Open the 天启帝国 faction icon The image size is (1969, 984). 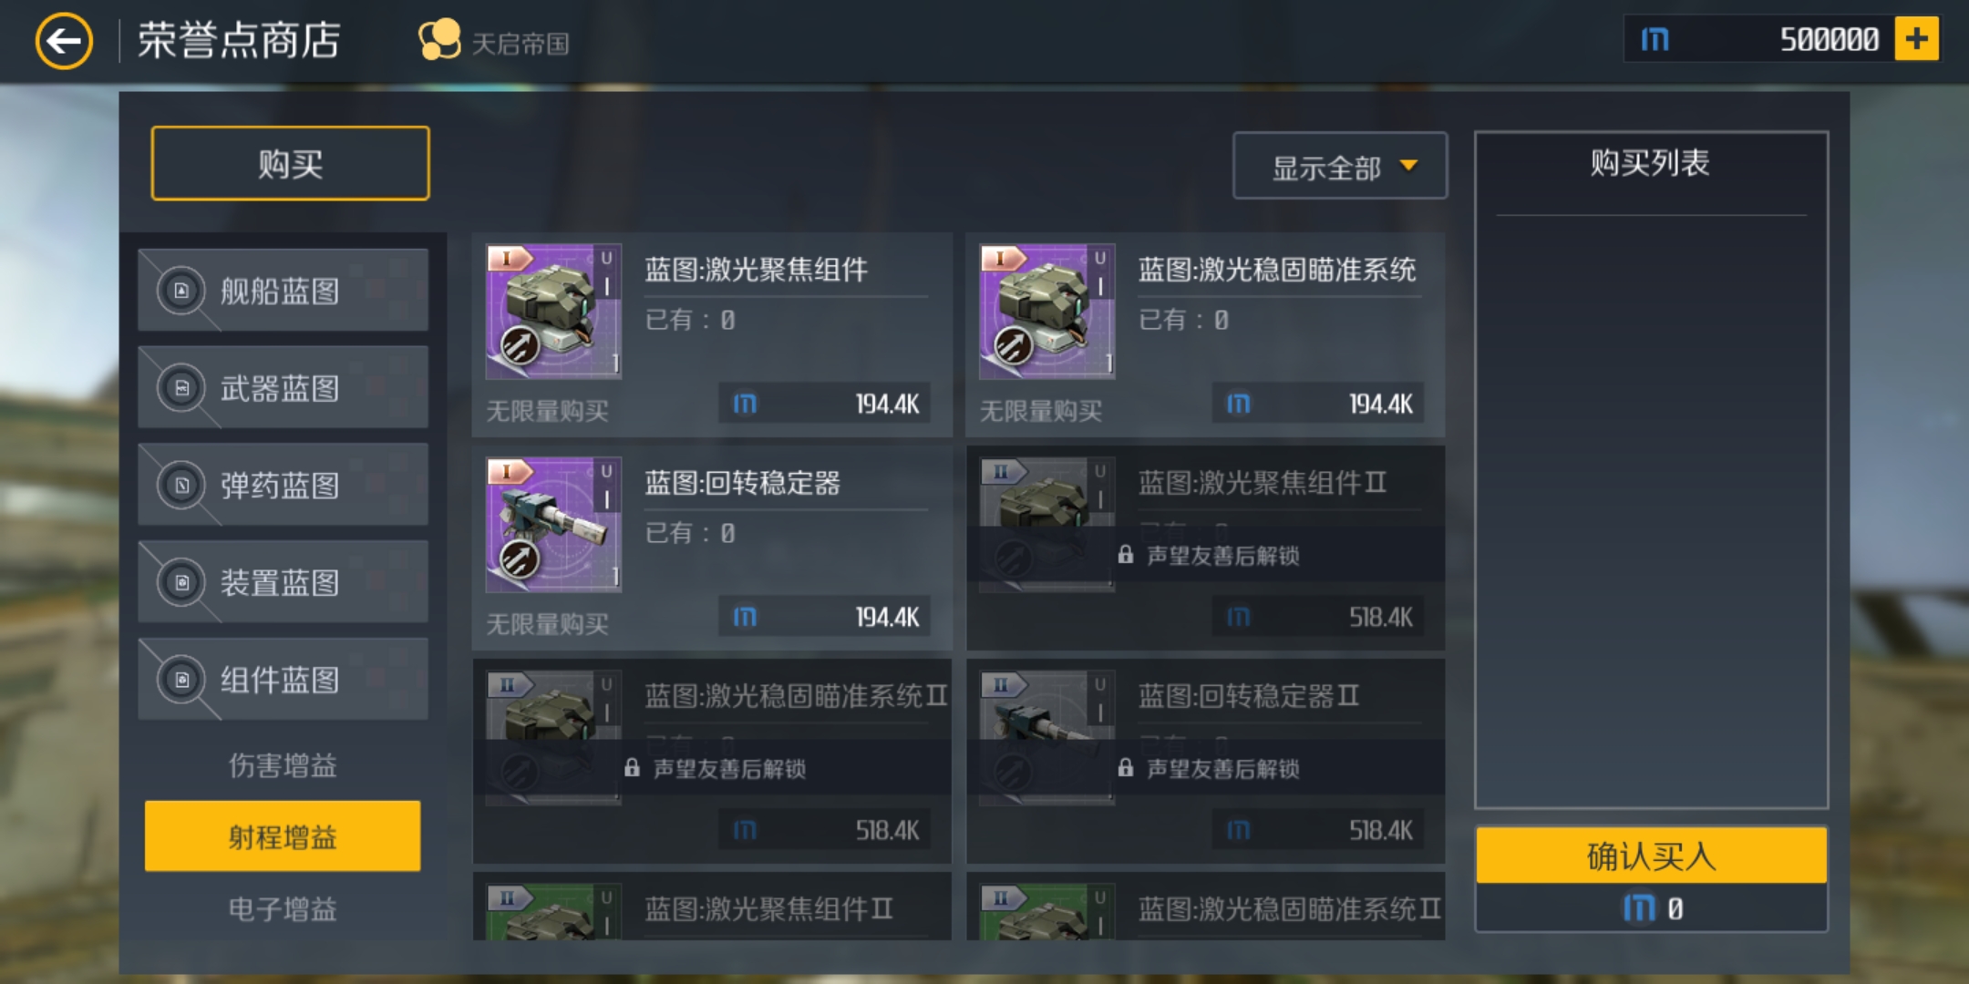pyautogui.click(x=438, y=40)
